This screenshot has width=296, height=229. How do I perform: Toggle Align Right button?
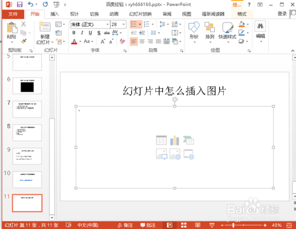pos(150,41)
